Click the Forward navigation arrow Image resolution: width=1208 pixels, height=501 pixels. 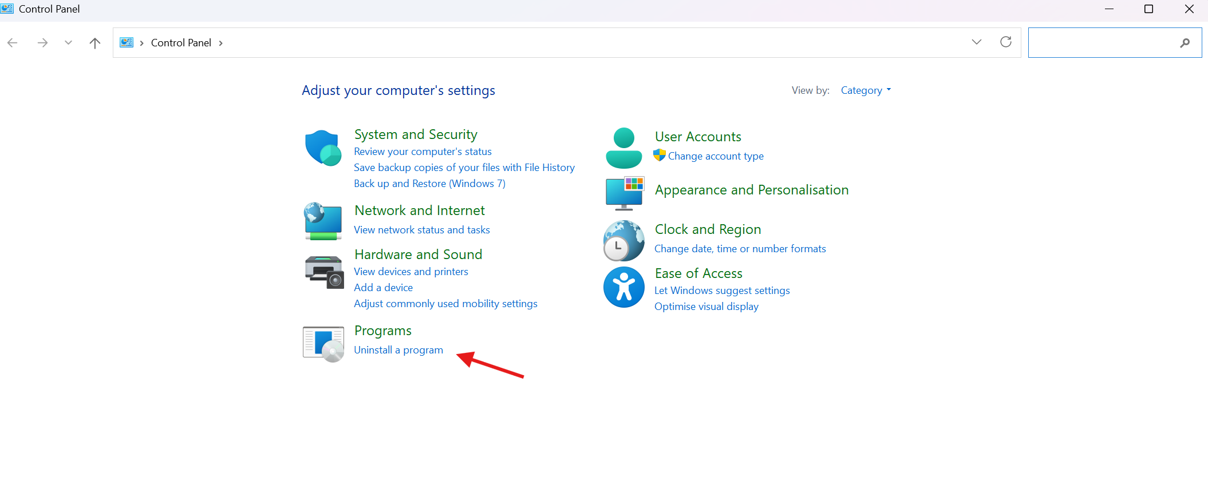point(42,43)
